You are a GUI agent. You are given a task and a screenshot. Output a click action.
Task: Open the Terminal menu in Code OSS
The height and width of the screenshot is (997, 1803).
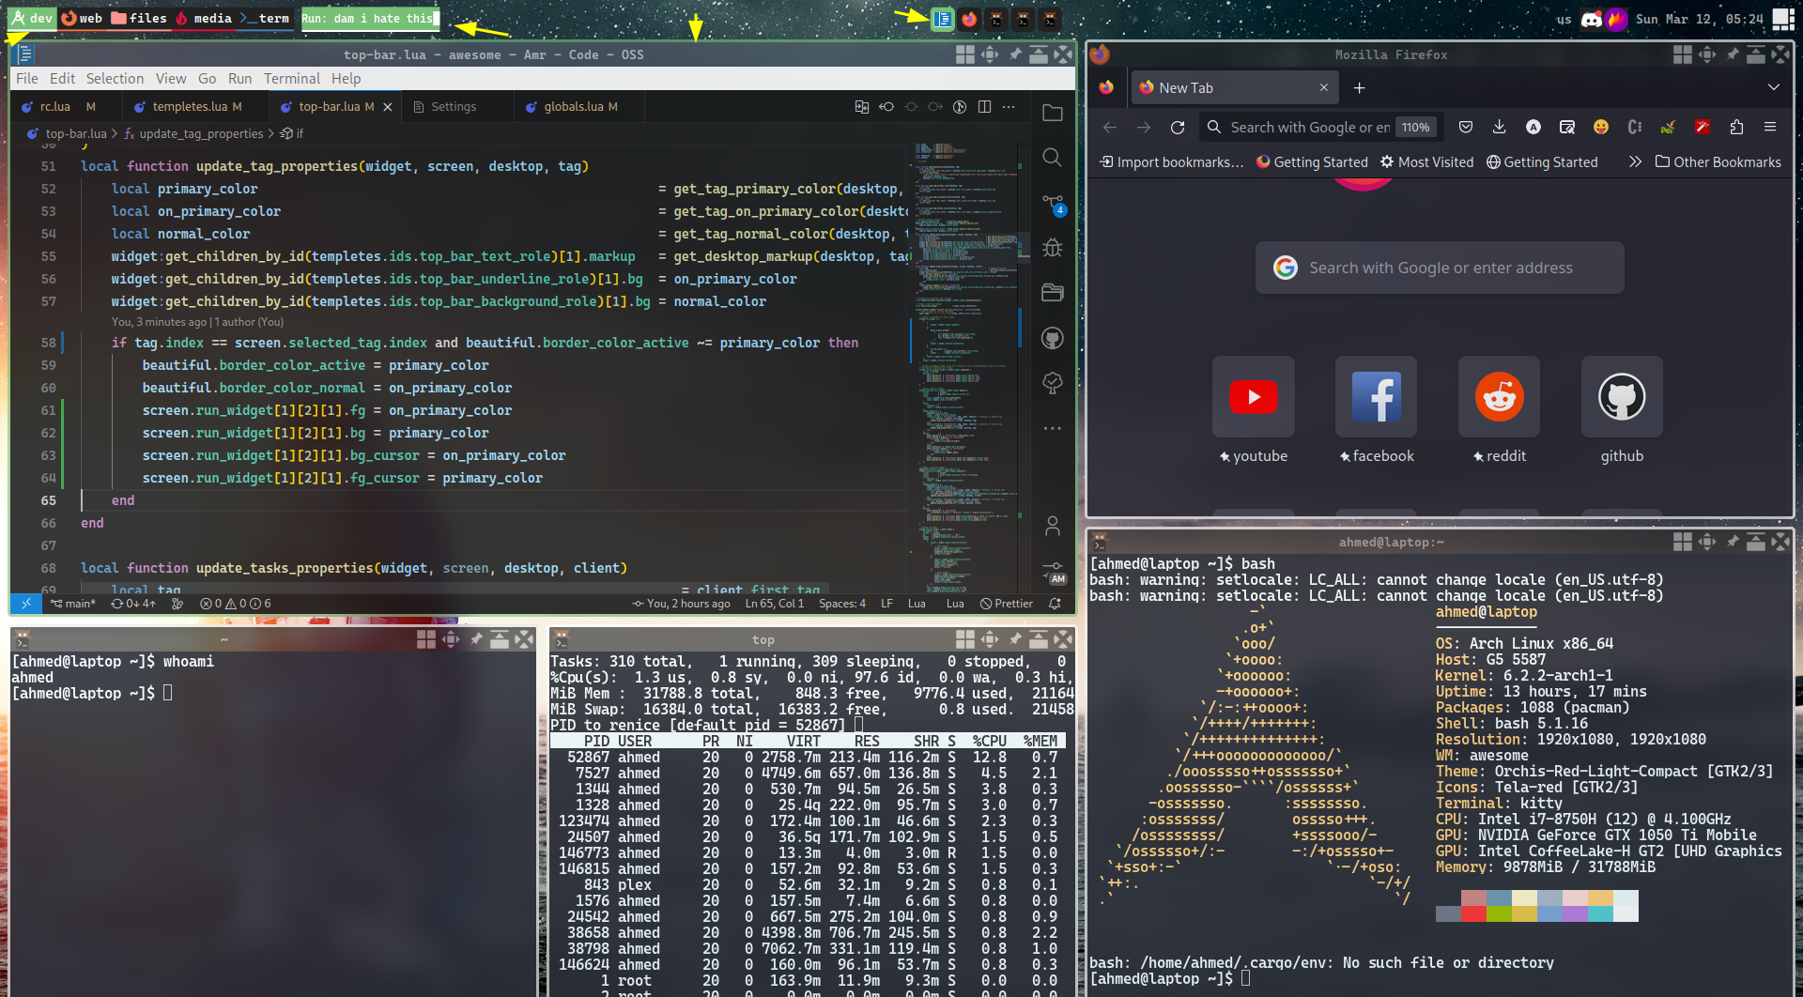coord(291,79)
